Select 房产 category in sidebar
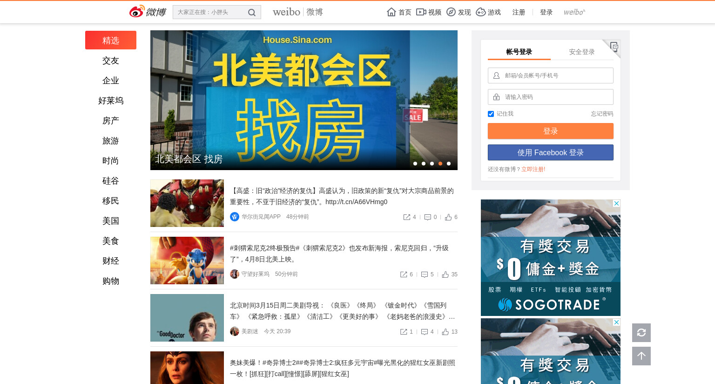 pyautogui.click(x=111, y=121)
